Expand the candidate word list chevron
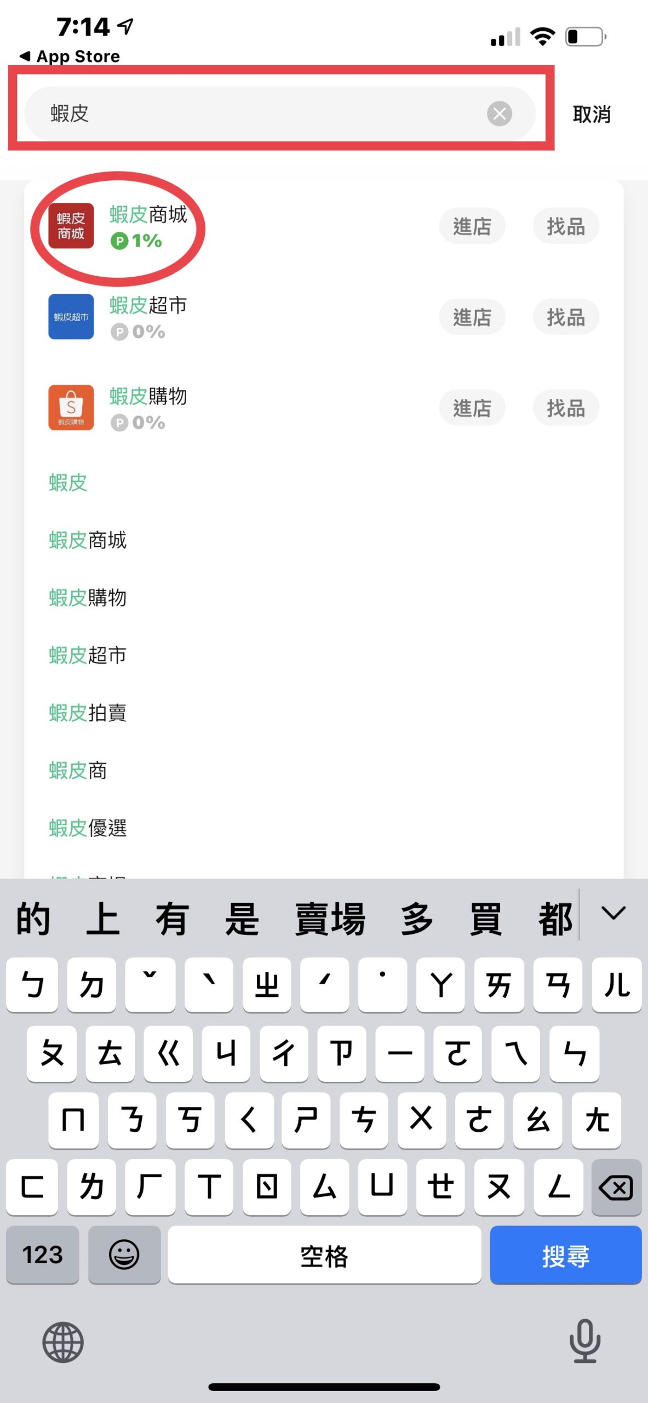 click(613, 913)
